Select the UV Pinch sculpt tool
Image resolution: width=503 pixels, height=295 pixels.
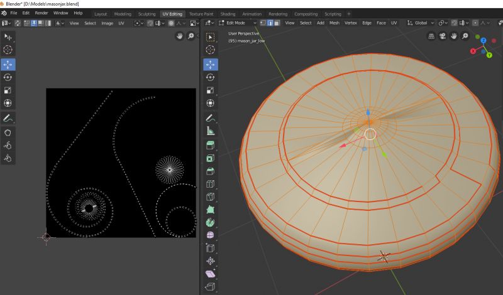click(x=8, y=159)
